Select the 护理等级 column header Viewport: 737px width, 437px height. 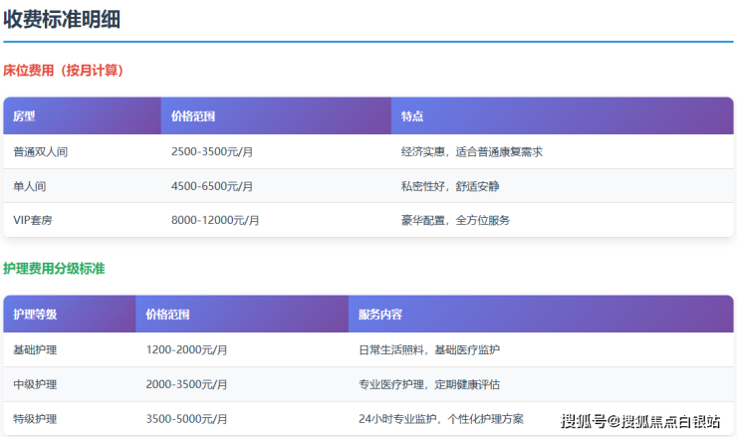coord(35,315)
